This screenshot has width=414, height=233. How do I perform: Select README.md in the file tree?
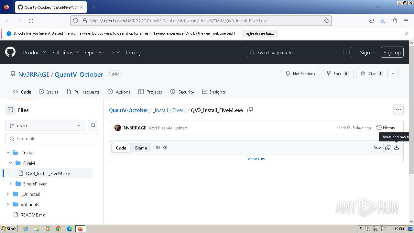pos(33,215)
